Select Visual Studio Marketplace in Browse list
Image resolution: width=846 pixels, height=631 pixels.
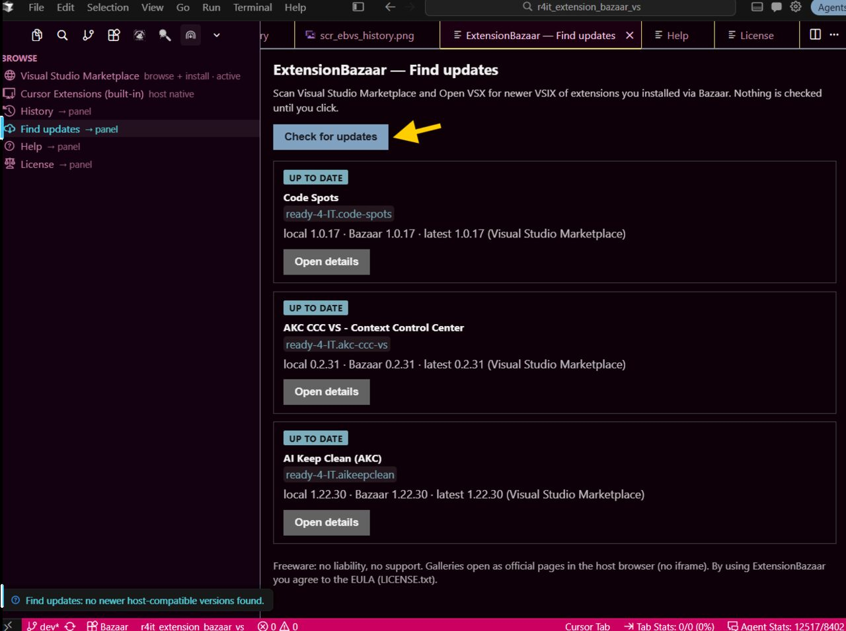pyautogui.click(x=130, y=76)
